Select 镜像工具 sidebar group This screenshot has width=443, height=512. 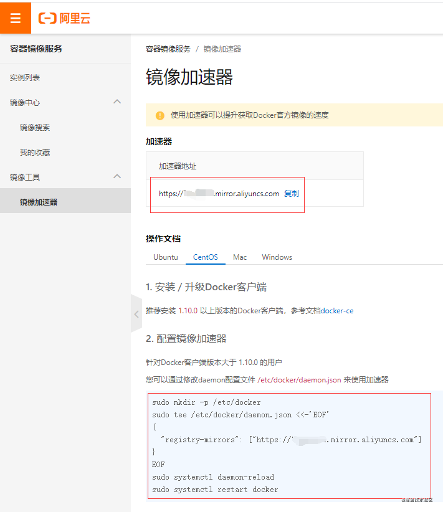25,178
